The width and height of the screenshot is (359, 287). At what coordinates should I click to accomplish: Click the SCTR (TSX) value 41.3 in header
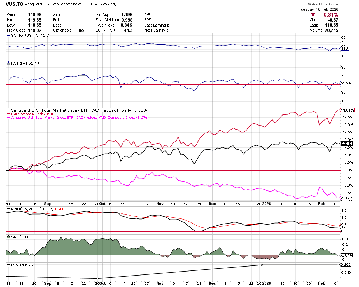coord(128,30)
